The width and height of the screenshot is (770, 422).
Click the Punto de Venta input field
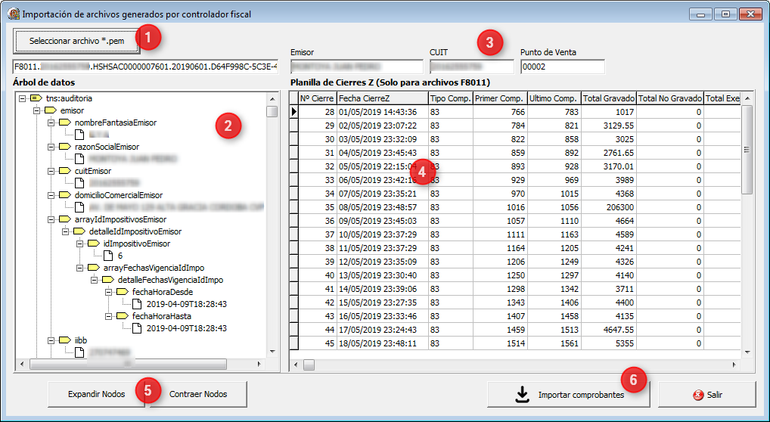(562, 67)
